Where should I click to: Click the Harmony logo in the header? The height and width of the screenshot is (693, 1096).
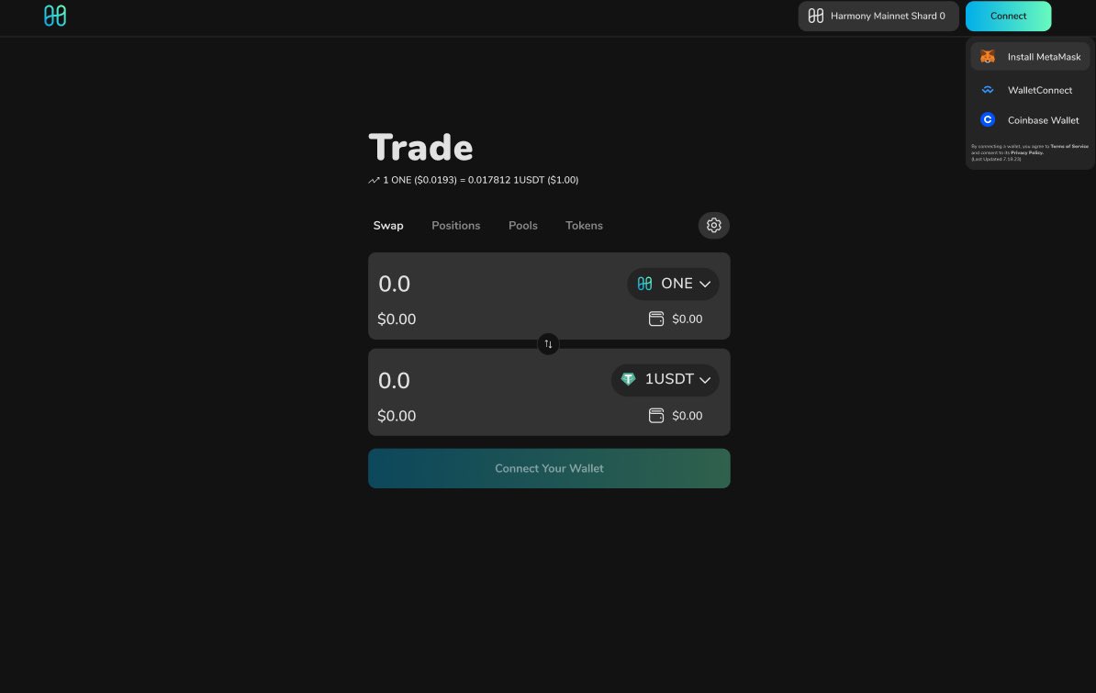[54, 16]
